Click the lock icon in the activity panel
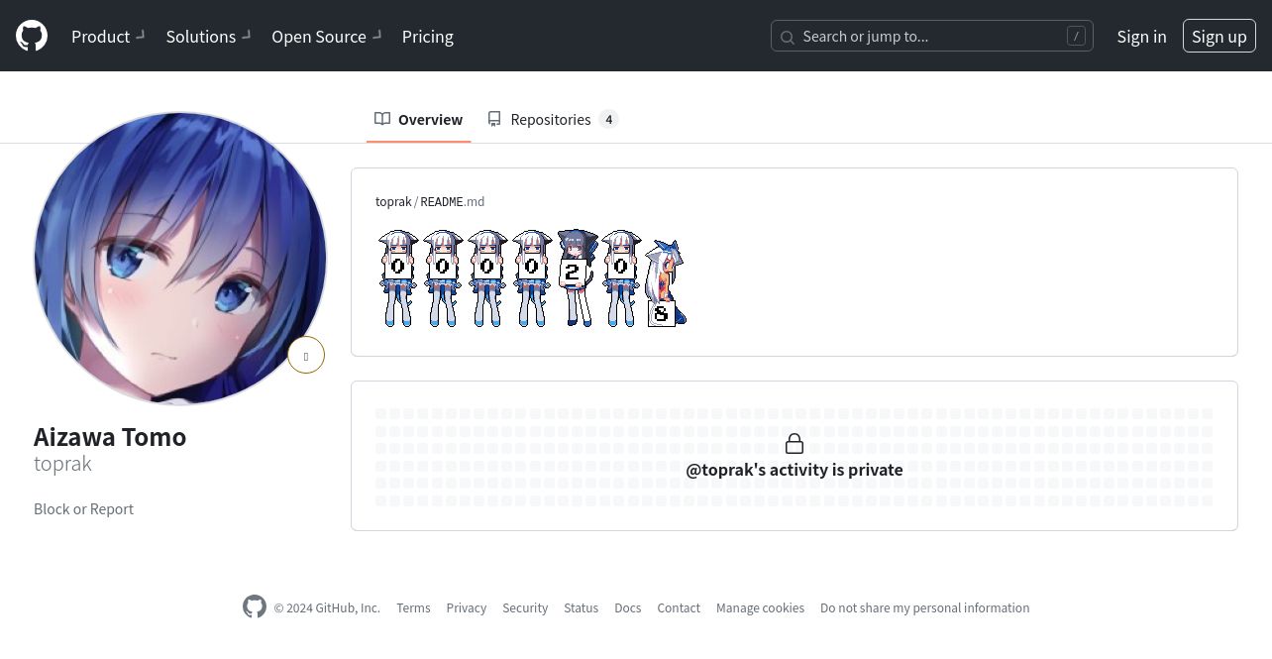The height and width of the screenshot is (659, 1272). point(795,443)
